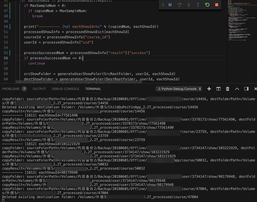Switch to the OUTPUT tab
Screen dimensions: 257x202
(39, 89)
